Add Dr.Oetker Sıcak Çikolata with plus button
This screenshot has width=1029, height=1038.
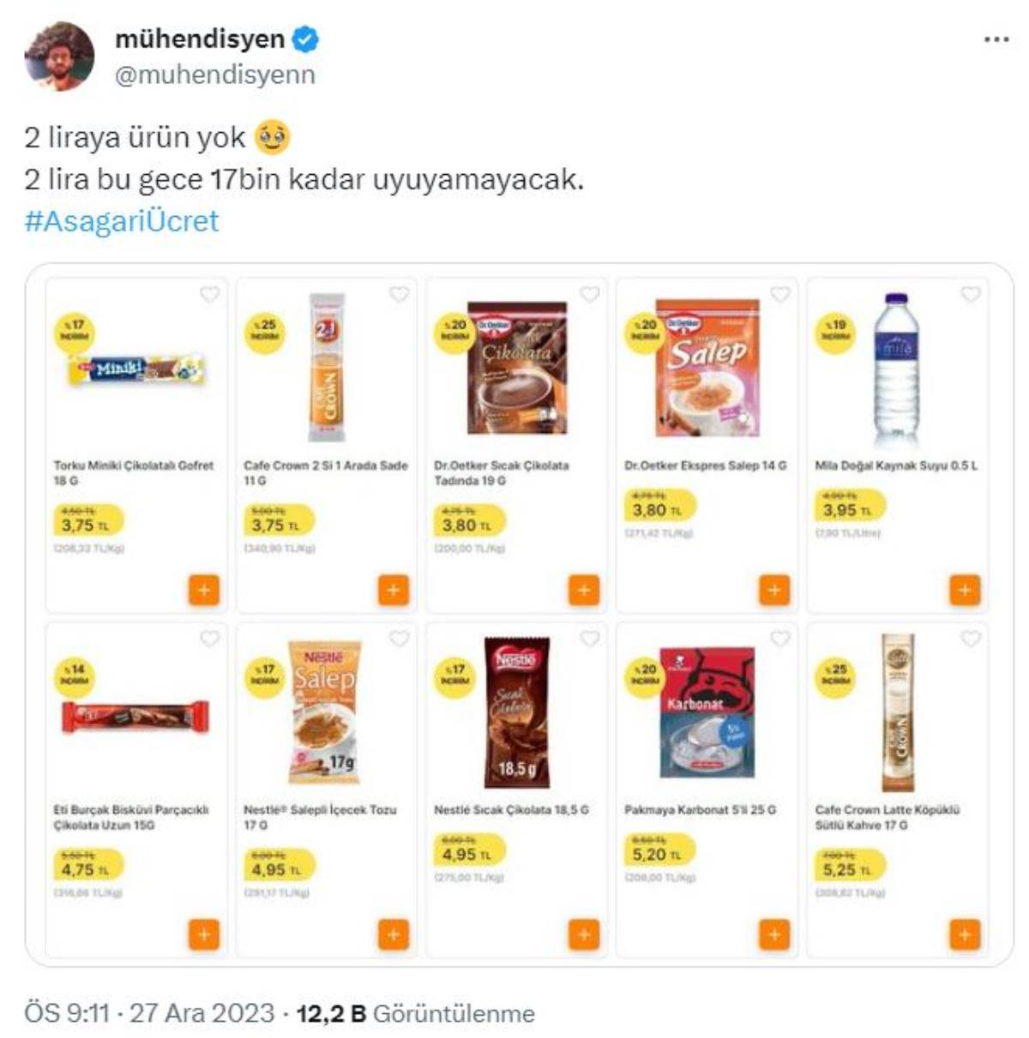click(x=584, y=590)
